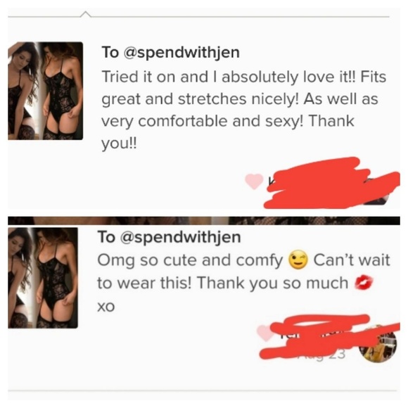Click the red scribble covering first reviewer's name

click(x=331, y=183)
